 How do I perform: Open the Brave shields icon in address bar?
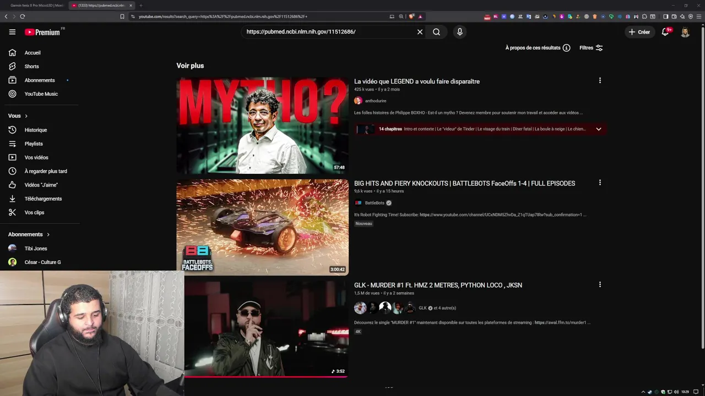(x=412, y=16)
